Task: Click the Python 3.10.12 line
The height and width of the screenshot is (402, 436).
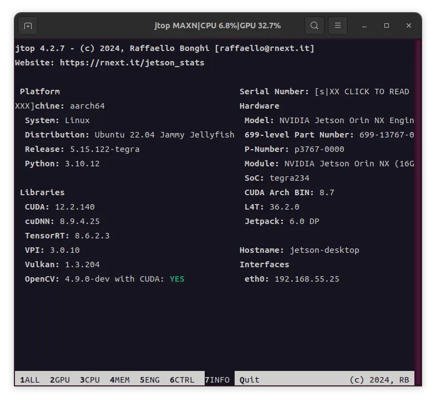Action: pos(62,164)
